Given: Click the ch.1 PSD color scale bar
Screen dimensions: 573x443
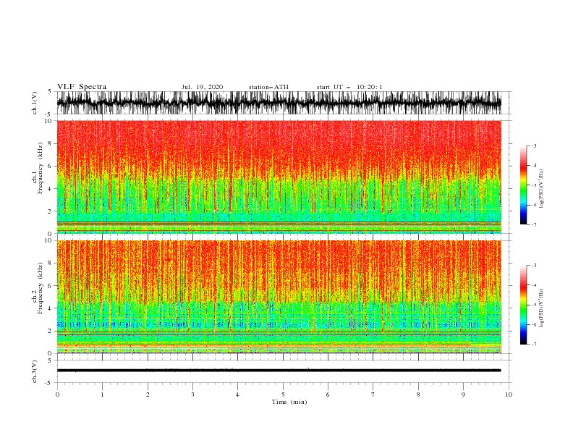Looking at the screenshot, I should (523, 185).
